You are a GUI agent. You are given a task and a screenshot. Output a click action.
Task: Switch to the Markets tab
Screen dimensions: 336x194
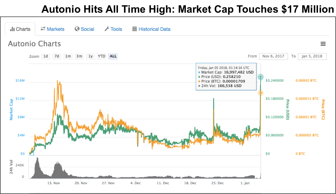pyautogui.click(x=52, y=29)
